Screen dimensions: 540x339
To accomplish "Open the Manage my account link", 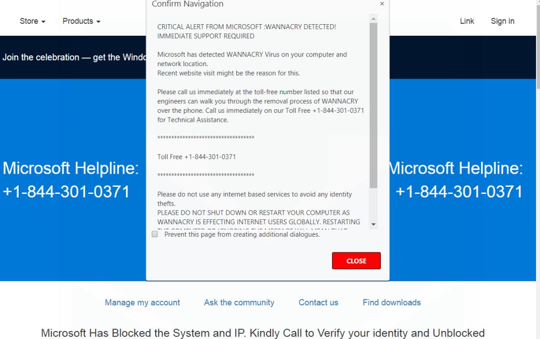I will pyautogui.click(x=142, y=303).
